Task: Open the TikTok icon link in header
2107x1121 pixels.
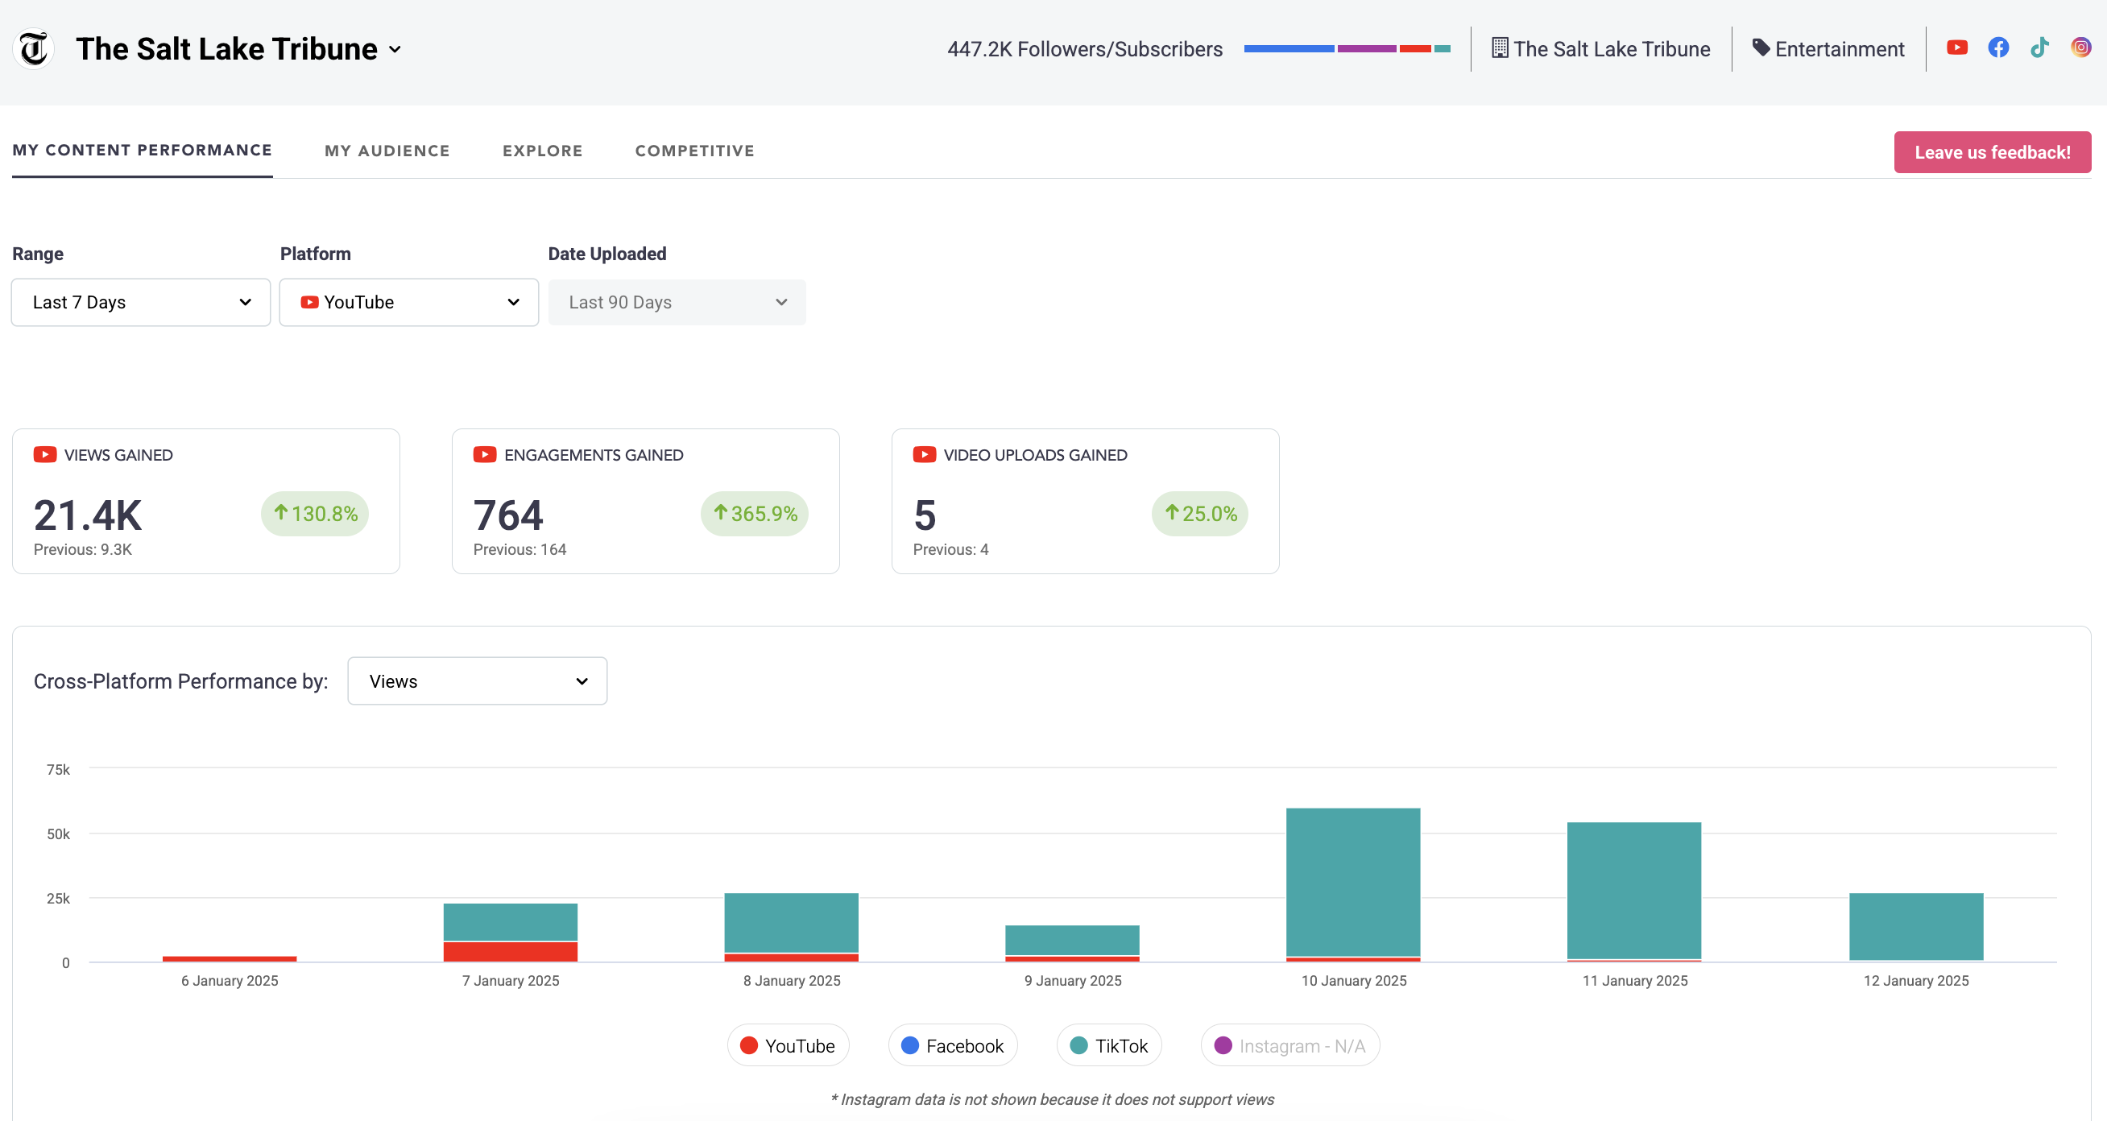Action: click(2039, 48)
